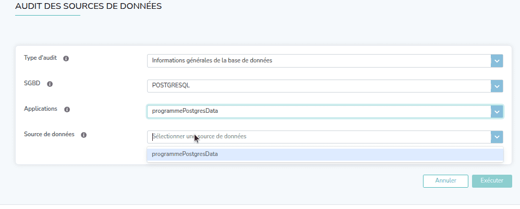This screenshot has height=209, width=520.
Task: Click the info icon beside Type d'audit
Action: [x=66, y=58]
